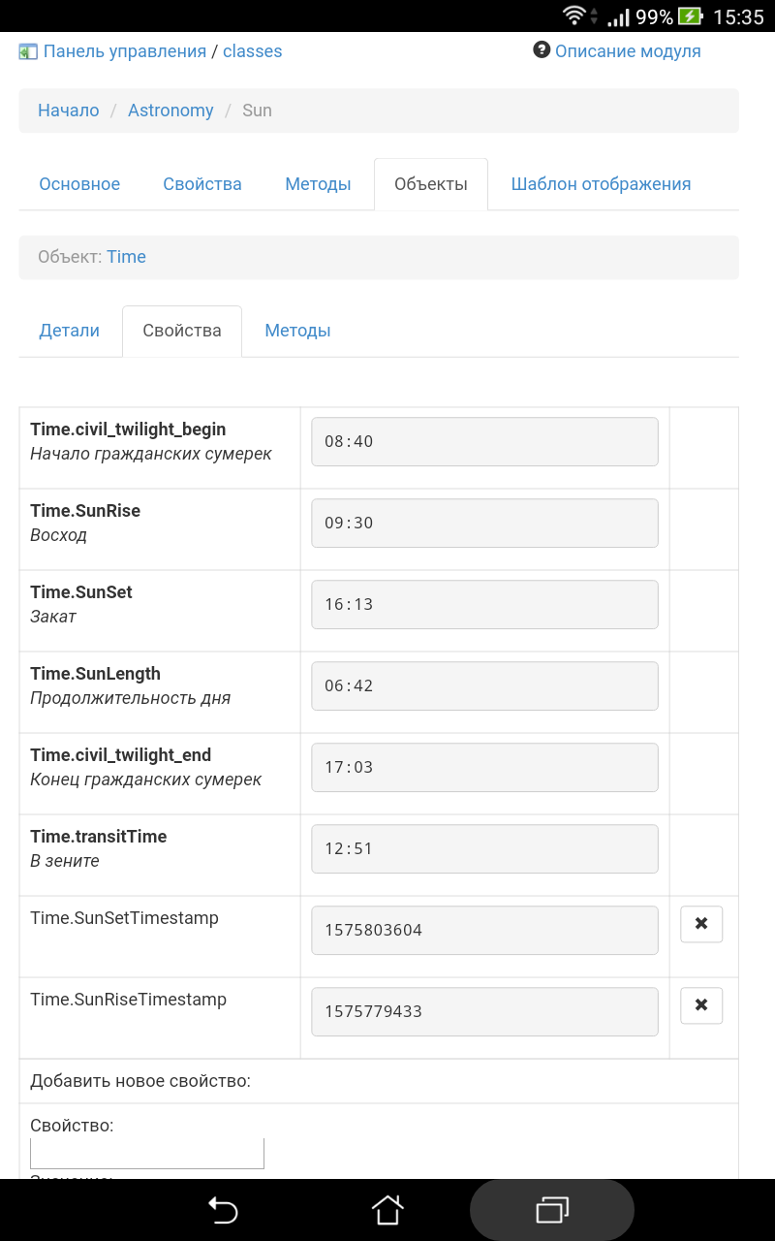
Task: Tap the Android back navigation icon
Action: click(x=224, y=1209)
